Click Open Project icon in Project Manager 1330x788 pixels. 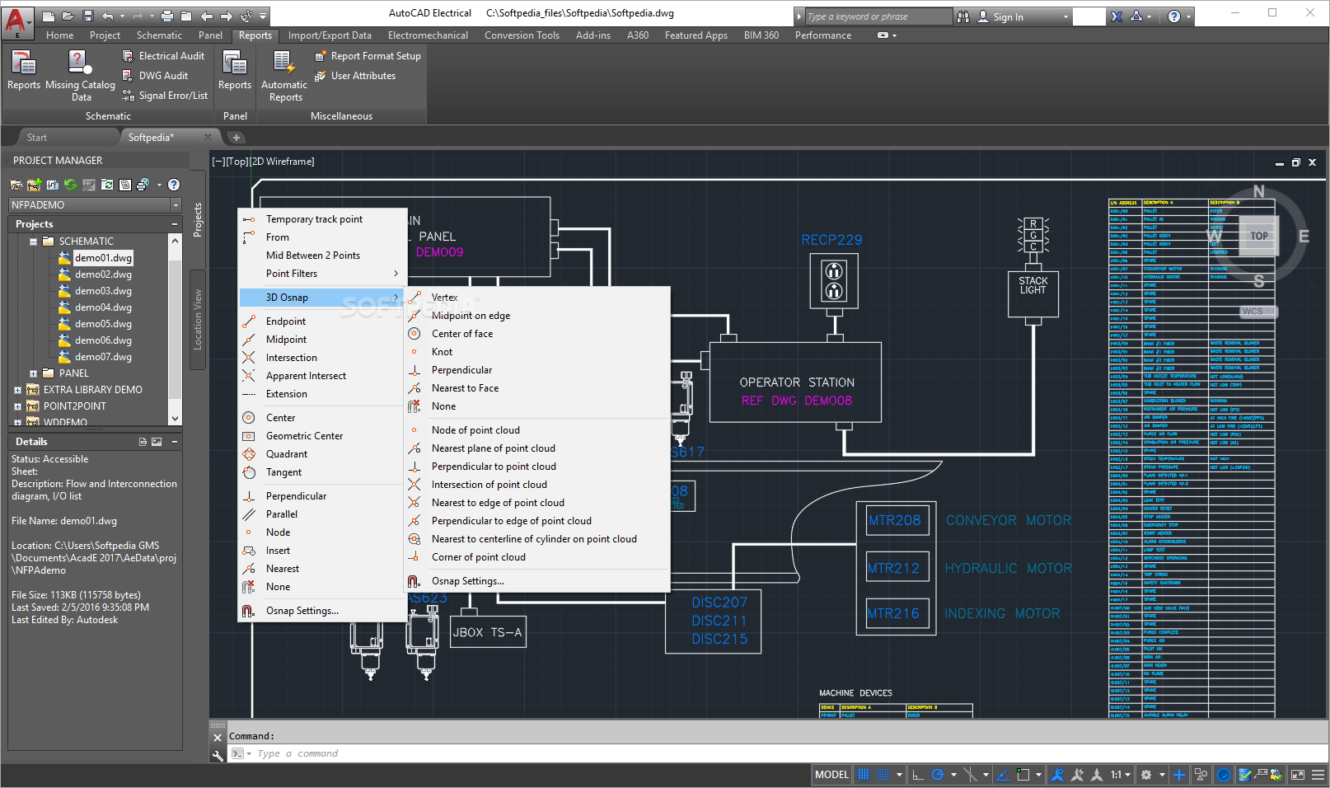tap(16, 185)
